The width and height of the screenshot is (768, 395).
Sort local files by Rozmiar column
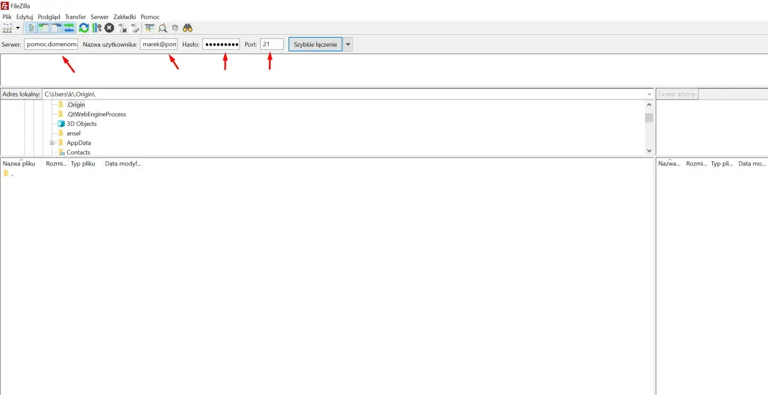[x=56, y=163]
